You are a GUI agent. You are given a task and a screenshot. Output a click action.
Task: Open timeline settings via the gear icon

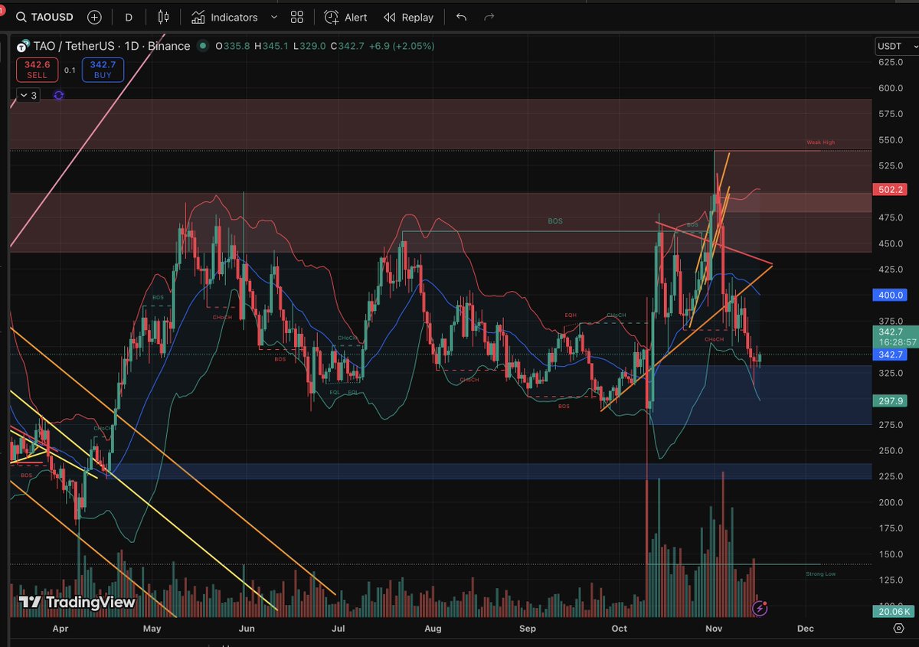tap(899, 629)
